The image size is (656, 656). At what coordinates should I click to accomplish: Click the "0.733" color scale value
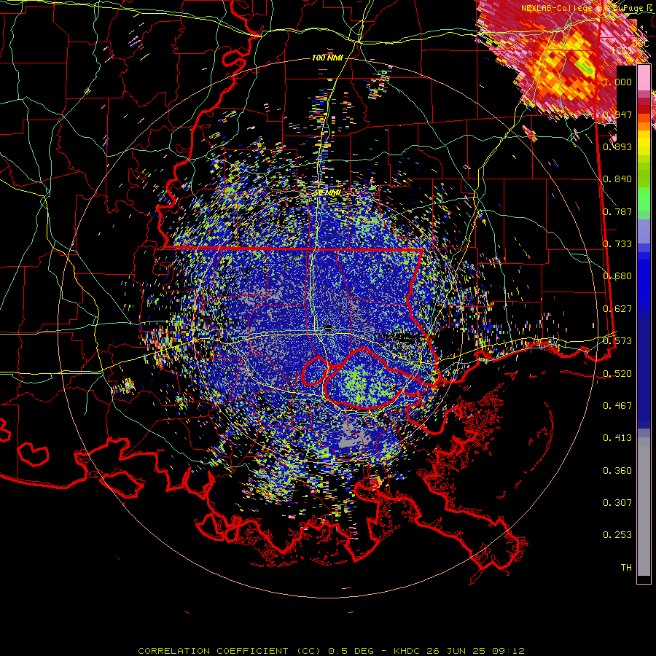click(617, 244)
